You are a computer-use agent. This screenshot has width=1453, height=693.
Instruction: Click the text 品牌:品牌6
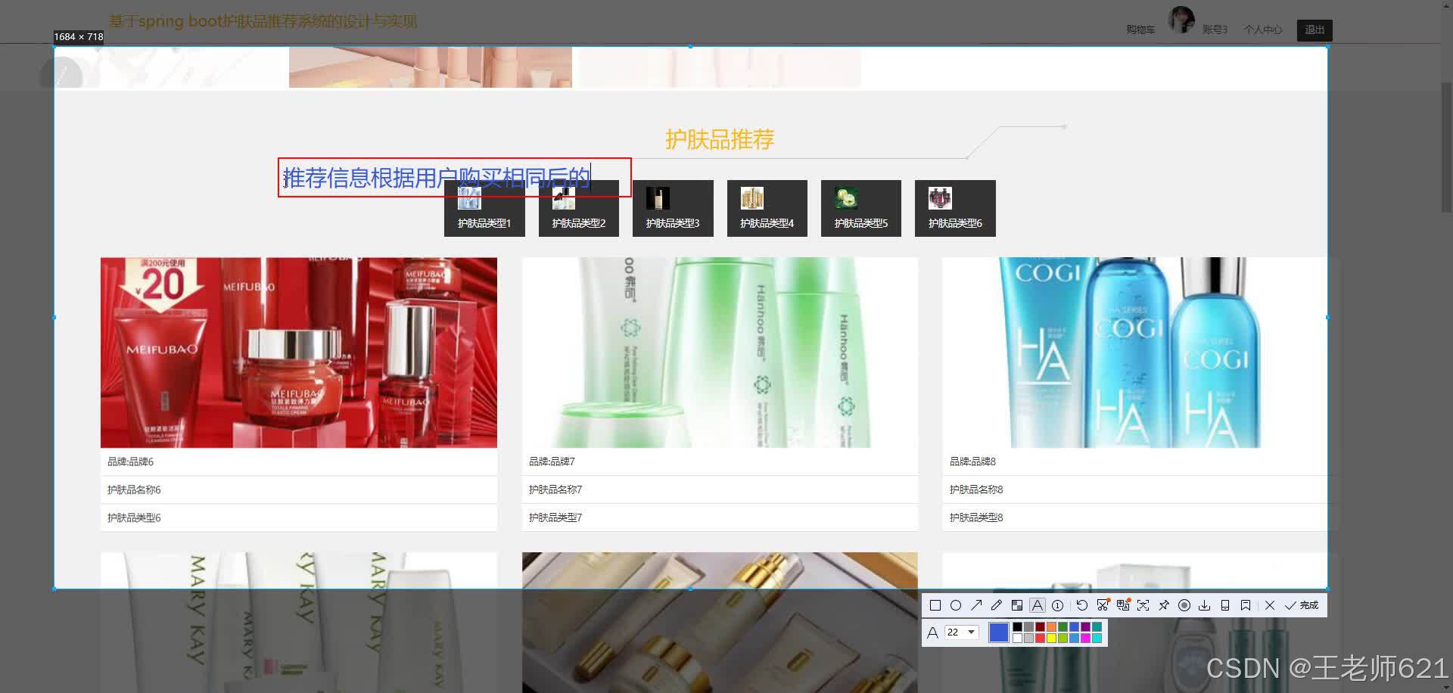(x=130, y=461)
